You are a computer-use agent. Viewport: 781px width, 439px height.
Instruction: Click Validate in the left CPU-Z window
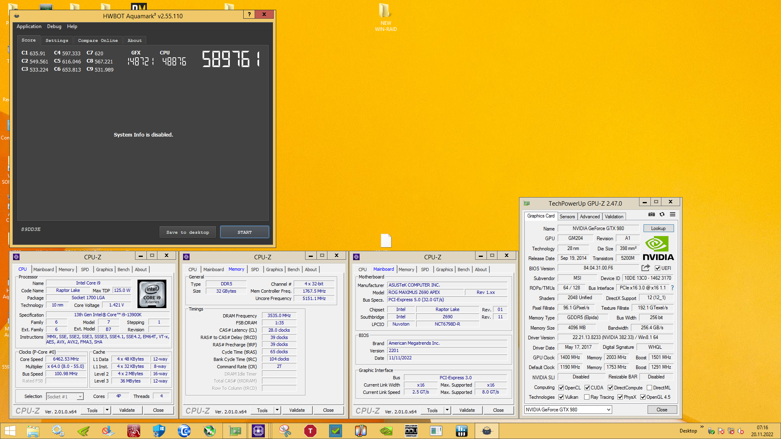click(127, 410)
